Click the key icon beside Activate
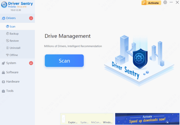 [x=145, y=3]
